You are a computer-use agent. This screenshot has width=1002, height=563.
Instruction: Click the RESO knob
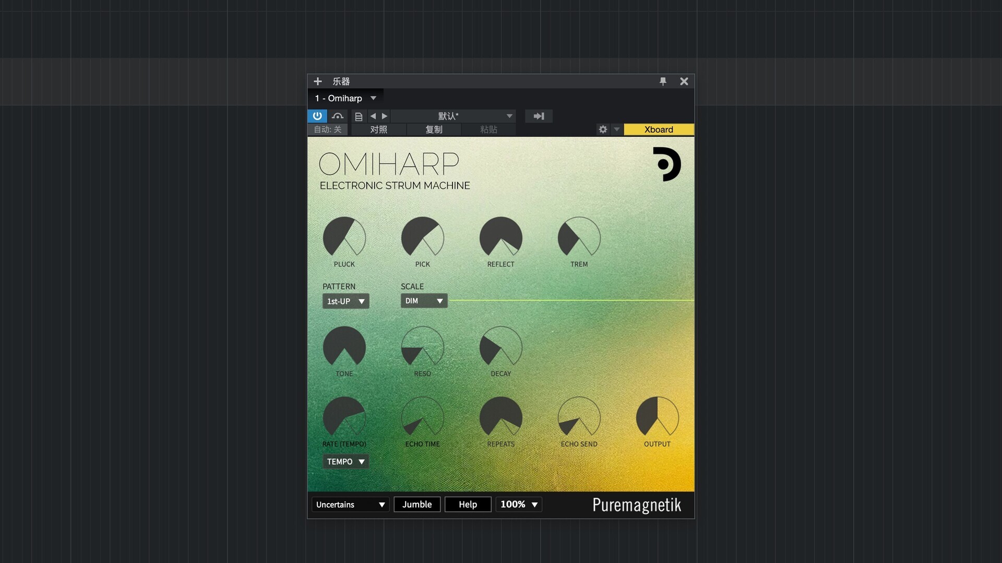[423, 347]
